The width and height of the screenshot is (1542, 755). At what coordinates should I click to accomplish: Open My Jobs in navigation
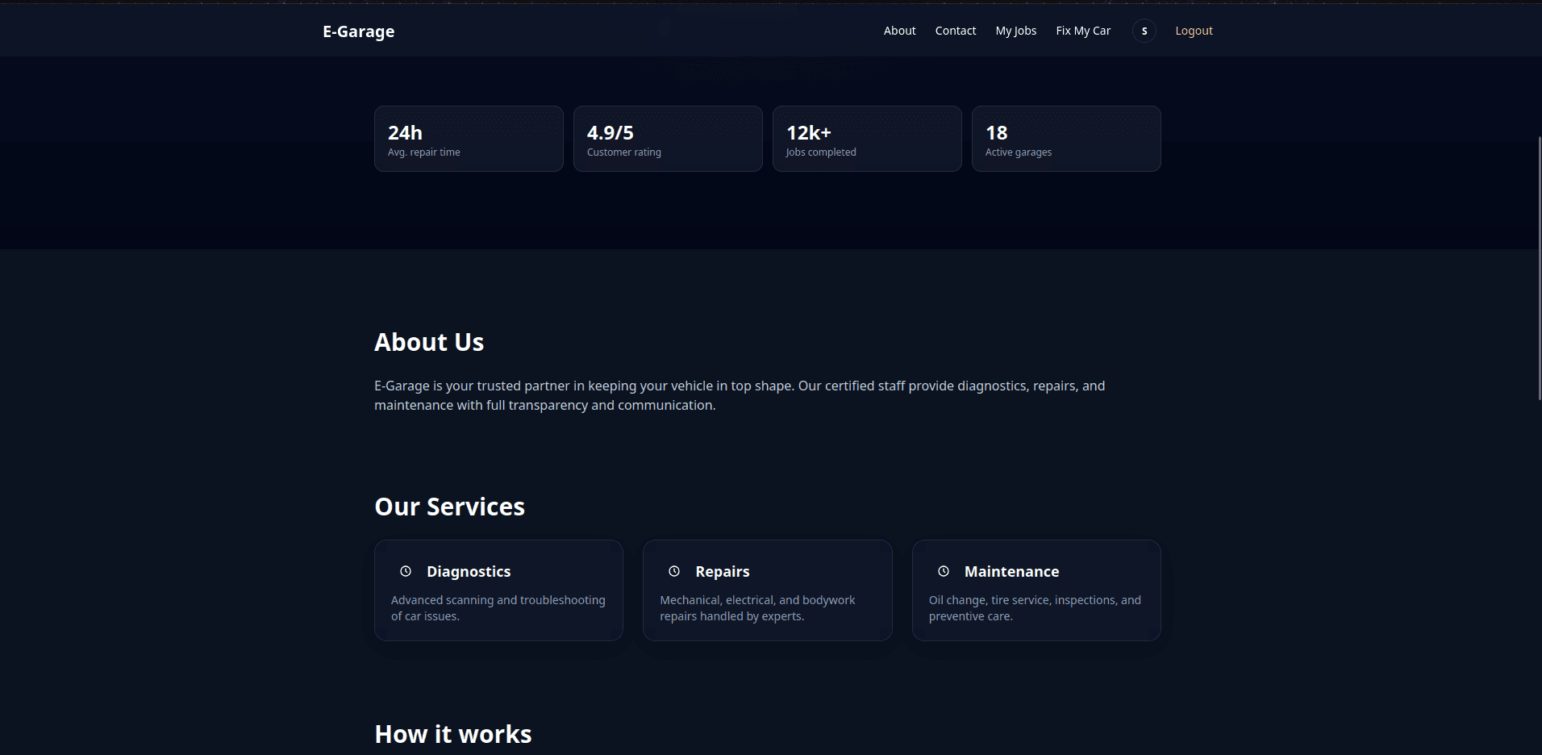point(1015,31)
